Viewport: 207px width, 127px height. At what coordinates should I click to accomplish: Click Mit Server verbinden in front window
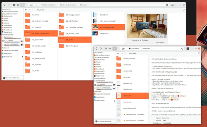tap(105, 122)
